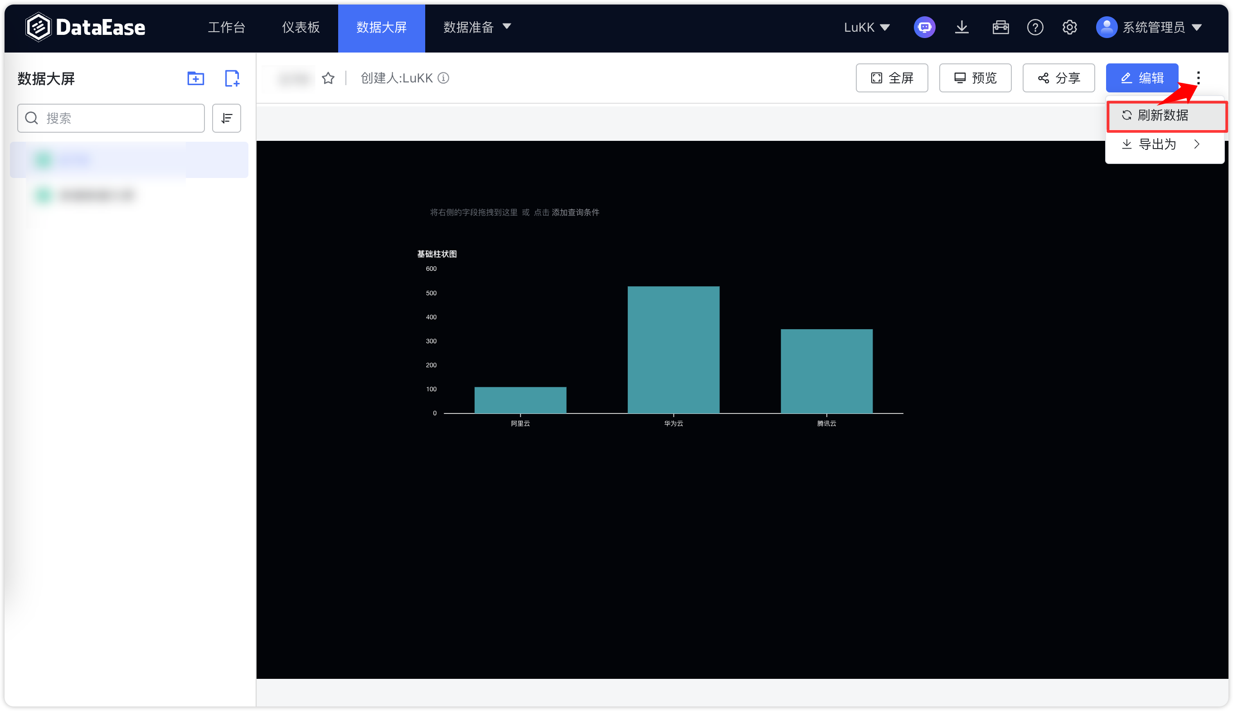Image resolution: width=1233 pixels, height=711 pixels.
Task: Click the 全屏 button
Action: point(891,78)
